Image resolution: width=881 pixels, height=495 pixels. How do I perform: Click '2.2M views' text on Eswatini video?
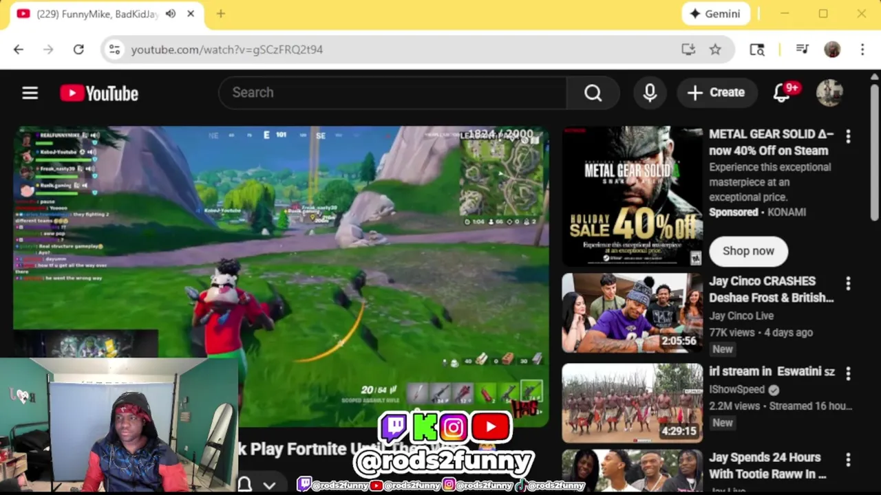(x=734, y=406)
